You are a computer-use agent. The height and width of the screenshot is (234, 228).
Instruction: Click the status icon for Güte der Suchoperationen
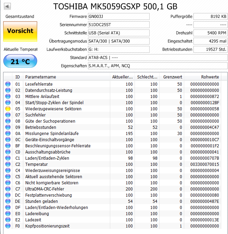pos(8,121)
